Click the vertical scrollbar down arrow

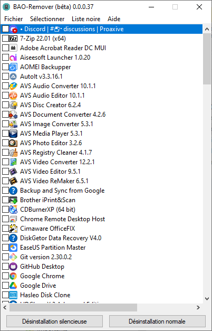[207, 299]
